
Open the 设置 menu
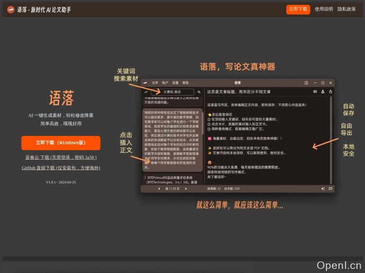click(x=175, y=83)
